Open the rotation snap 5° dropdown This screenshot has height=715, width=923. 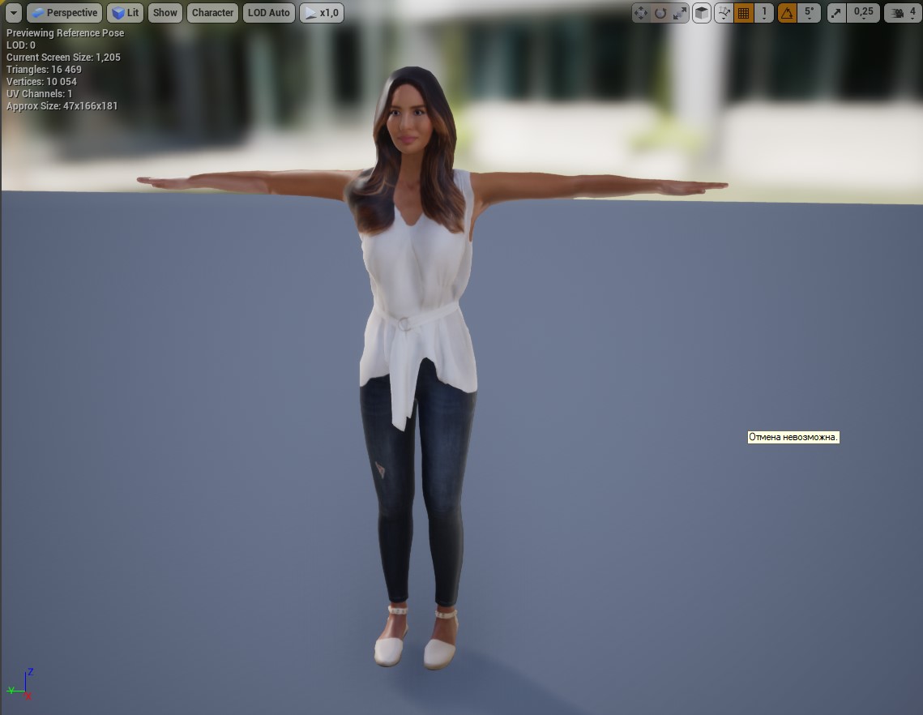pos(810,12)
